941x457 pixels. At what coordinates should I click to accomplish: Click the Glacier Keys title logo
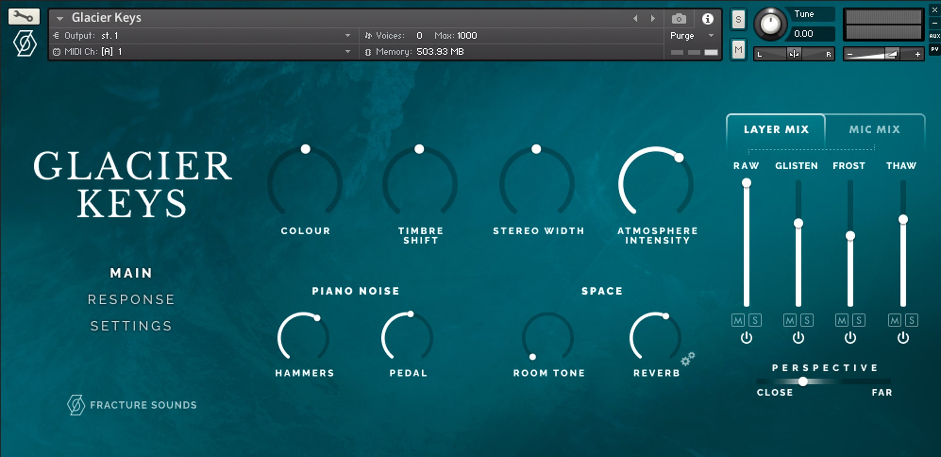point(133,184)
